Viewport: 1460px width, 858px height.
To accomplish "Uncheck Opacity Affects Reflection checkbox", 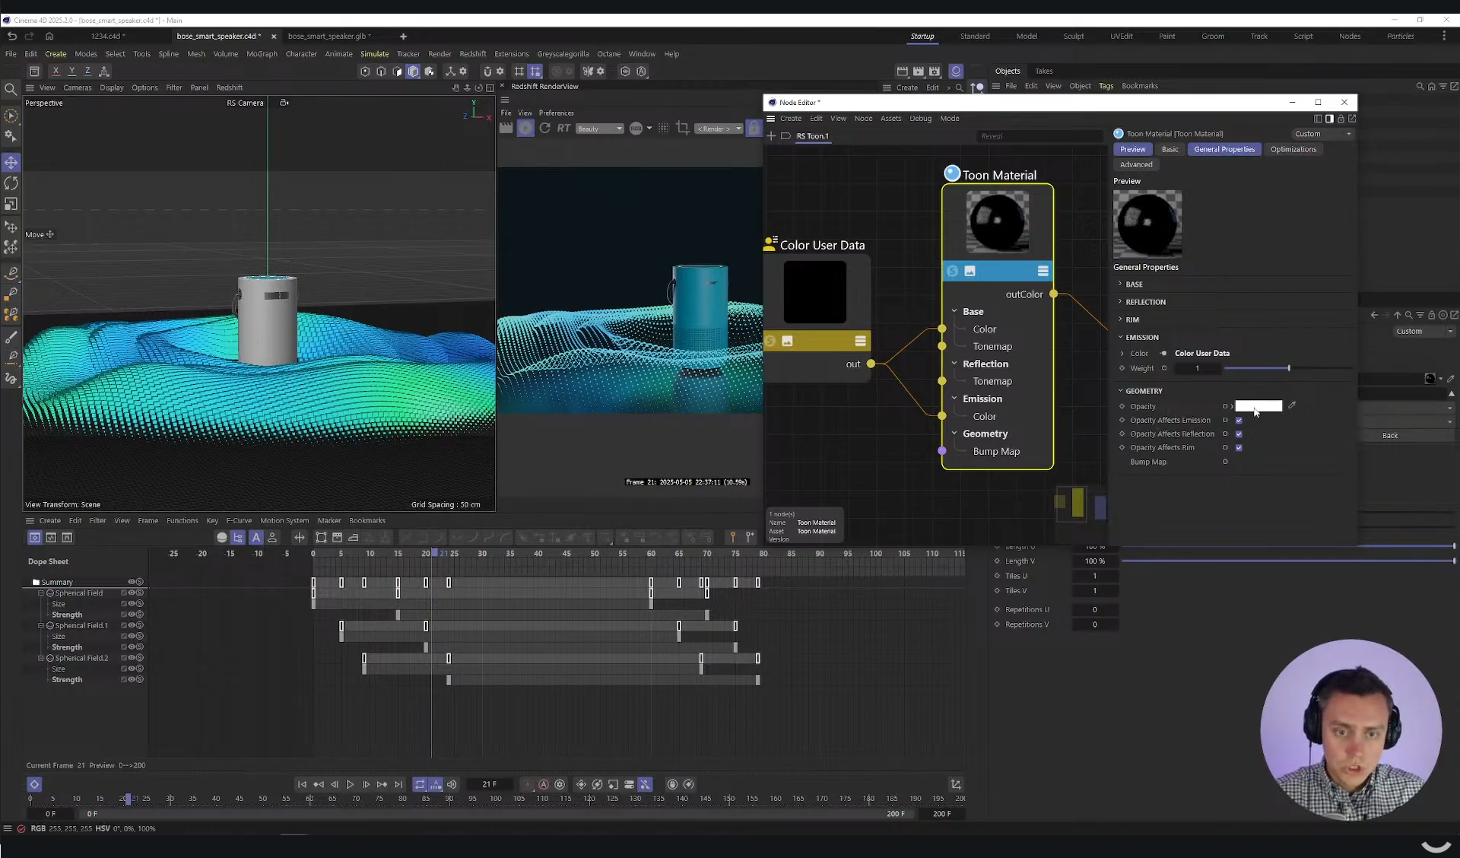I will click(x=1239, y=434).
